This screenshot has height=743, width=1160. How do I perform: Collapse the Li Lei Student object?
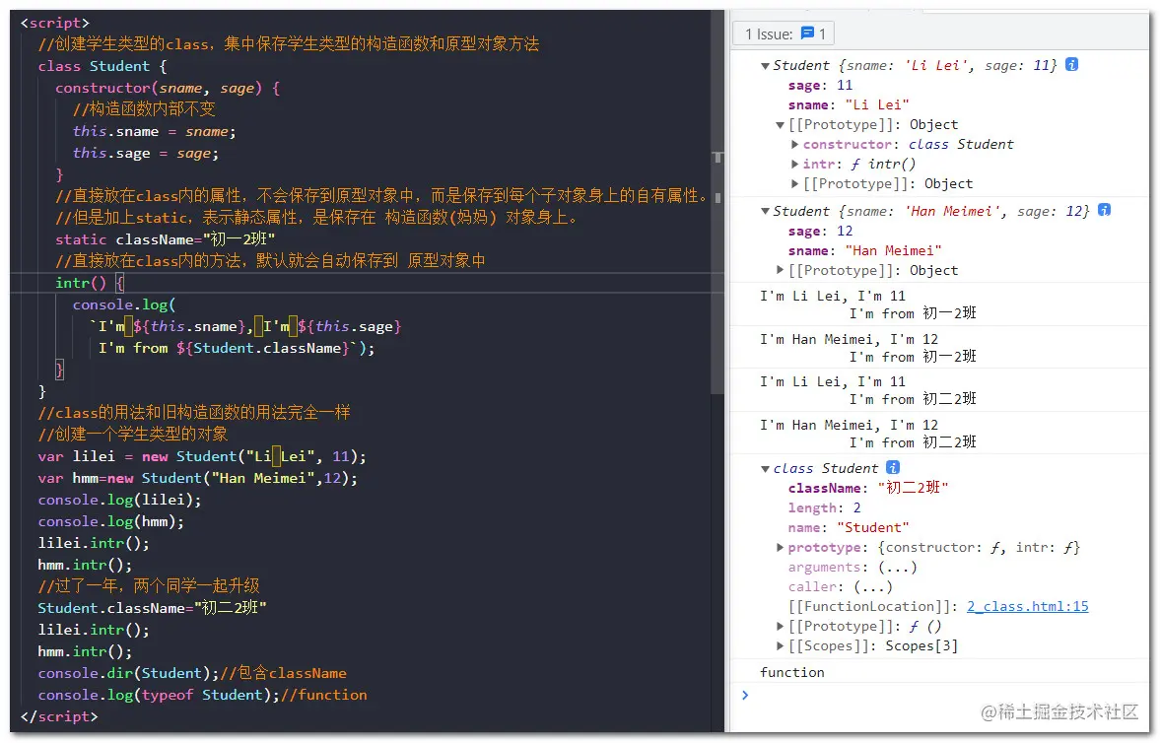(765, 66)
